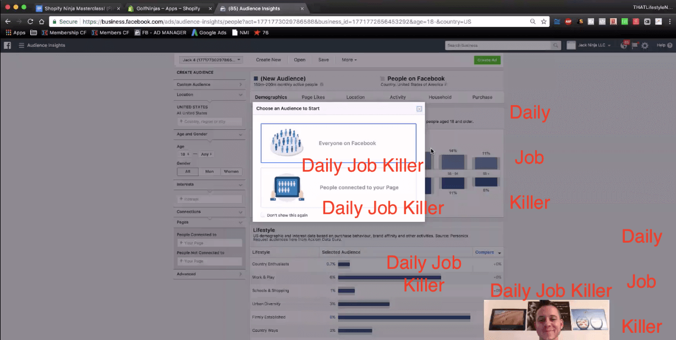Click the New Audience blue square icon
The width and height of the screenshot is (676, 340).
(256, 79)
